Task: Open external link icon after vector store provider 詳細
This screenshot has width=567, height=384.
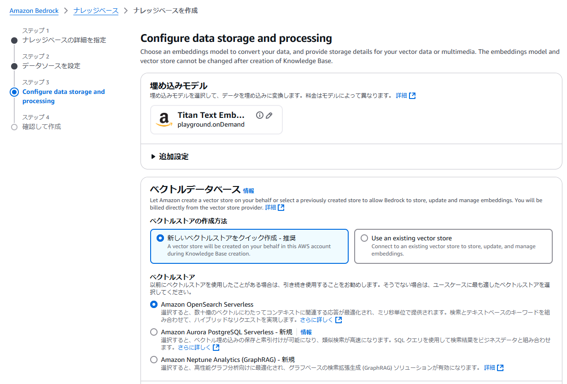Action: (x=281, y=208)
